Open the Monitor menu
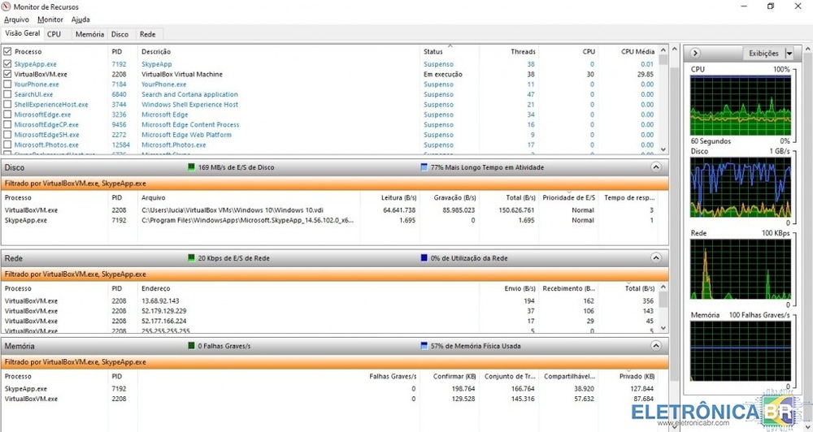Screen dimensions: 813x432 click(50, 19)
